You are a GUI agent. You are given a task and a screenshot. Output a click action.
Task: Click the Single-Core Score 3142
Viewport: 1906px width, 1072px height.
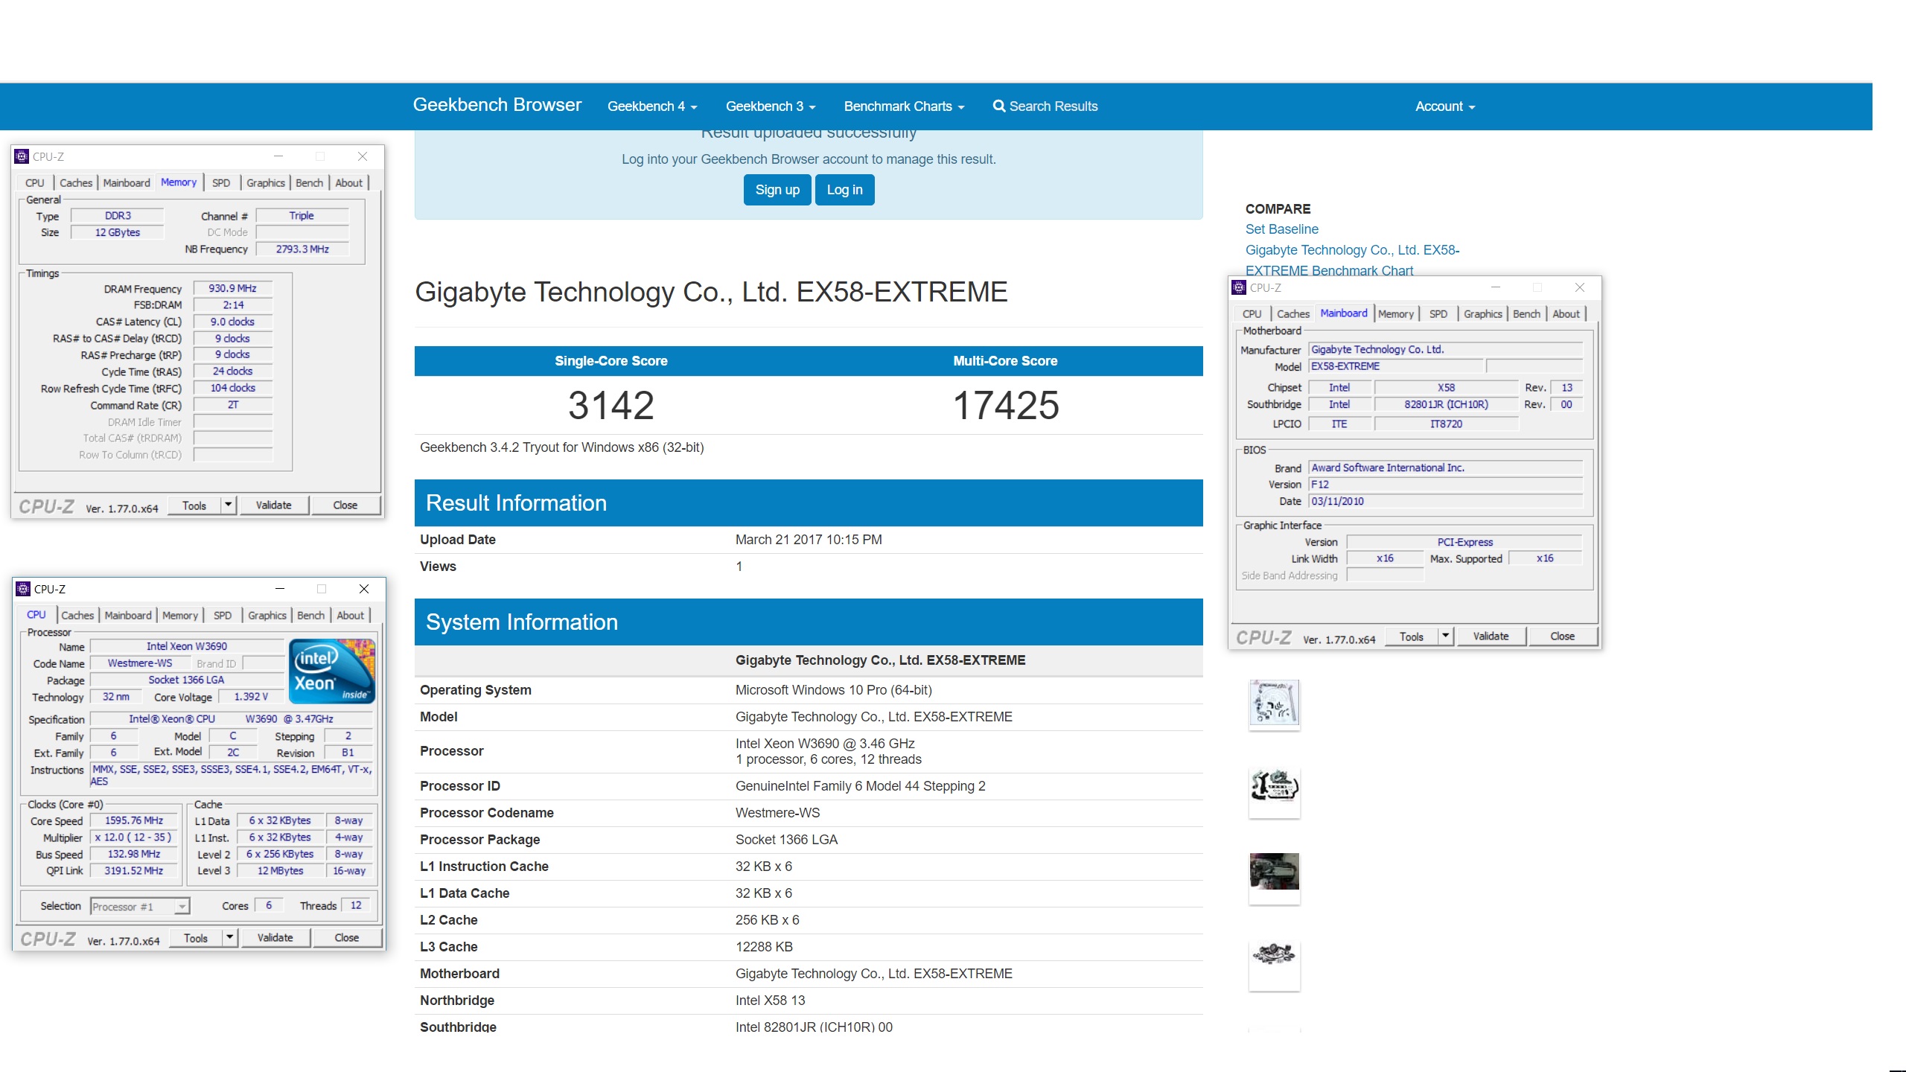point(611,405)
